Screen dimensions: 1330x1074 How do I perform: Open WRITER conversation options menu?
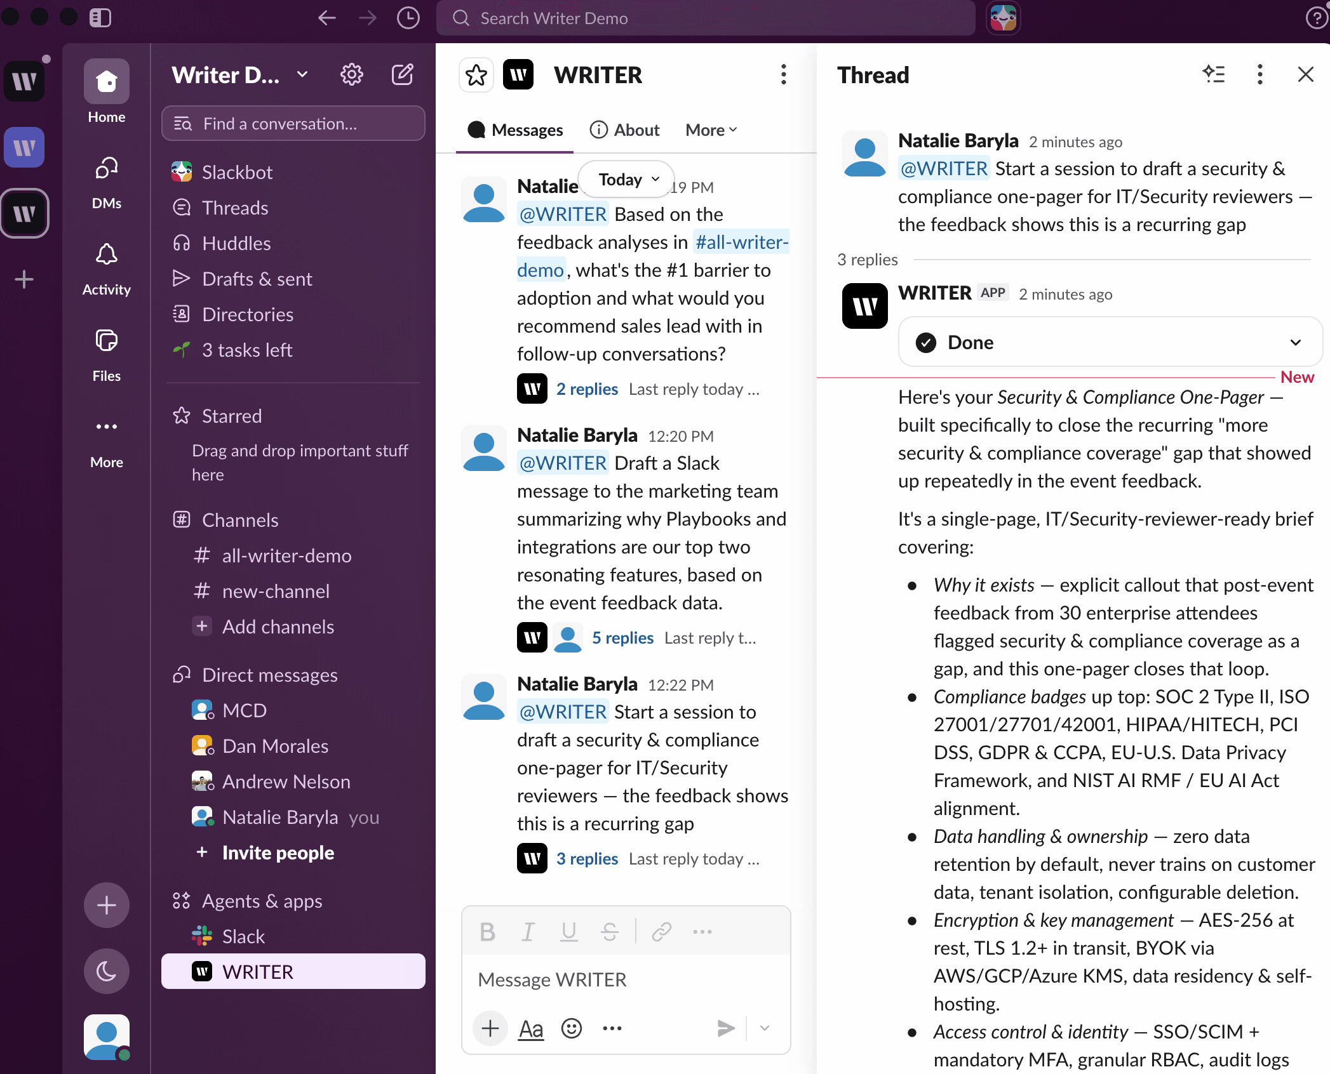point(783,75)
